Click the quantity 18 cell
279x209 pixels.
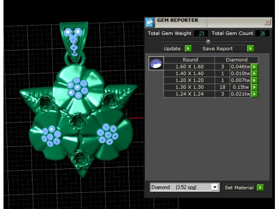coord(223,87)
